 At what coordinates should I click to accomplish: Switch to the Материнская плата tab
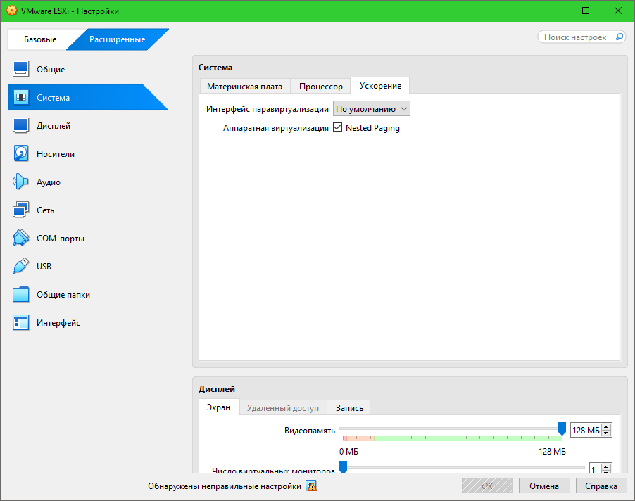[244, 86]
